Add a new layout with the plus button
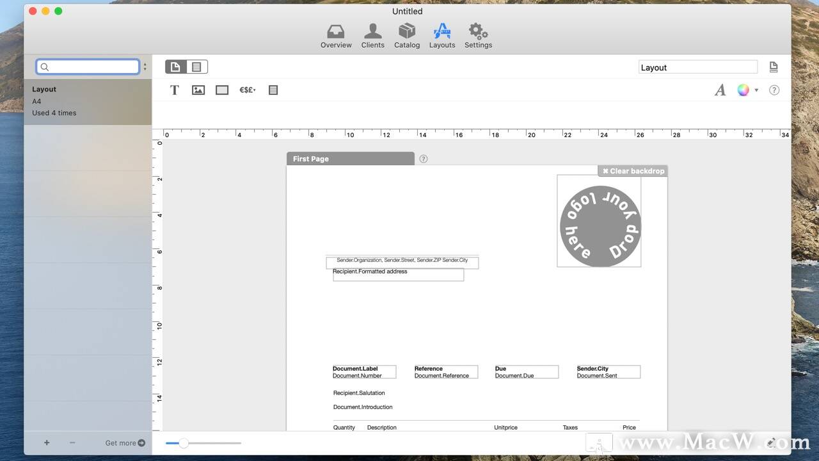 point(47,442)
